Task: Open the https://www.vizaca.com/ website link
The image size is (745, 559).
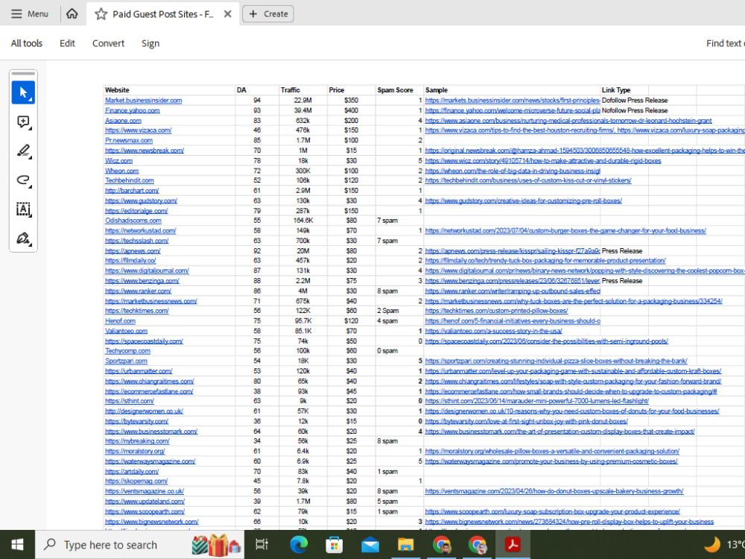Action: pyautogui.click(x=139, y=130)
